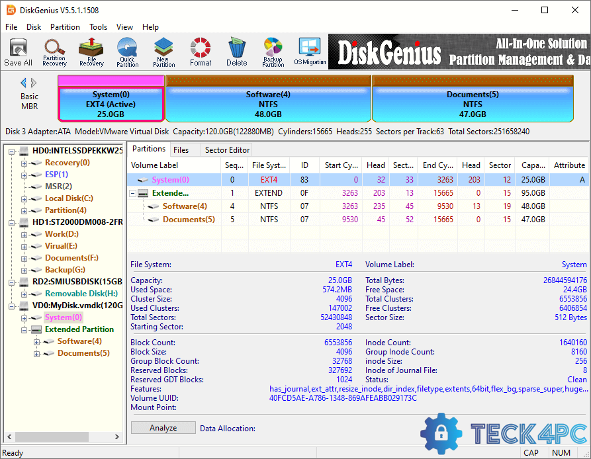Select Software(4) in the disk tree
Image resolution: width=591 pixels, height=459 pixels.
click(79, 341)
